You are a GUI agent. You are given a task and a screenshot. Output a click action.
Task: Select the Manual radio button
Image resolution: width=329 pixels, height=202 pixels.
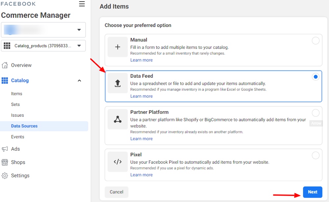316,41
